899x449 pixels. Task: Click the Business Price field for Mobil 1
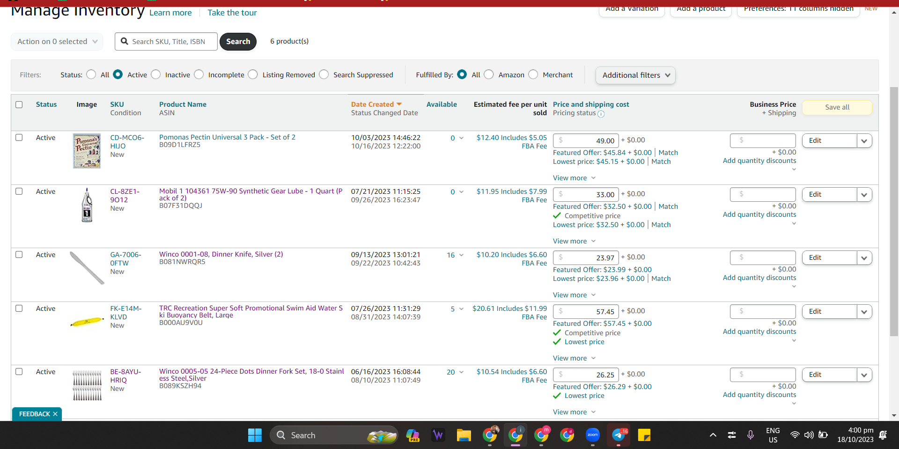[763, 194]
